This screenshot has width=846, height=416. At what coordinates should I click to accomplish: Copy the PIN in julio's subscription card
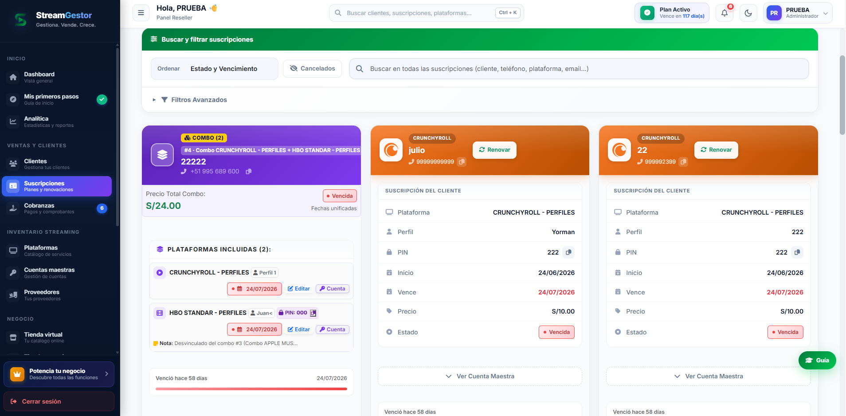pyautogui.click(x=568, y=252)
